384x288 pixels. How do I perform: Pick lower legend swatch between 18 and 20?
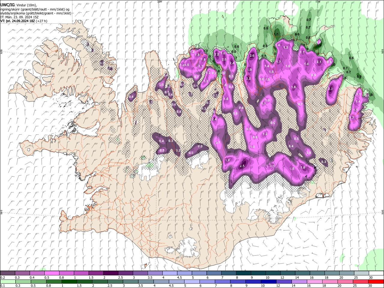tap(330, 281)
